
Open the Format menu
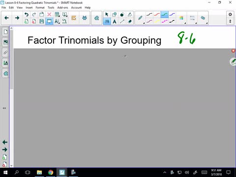pyautogui.click(x=40, y=7)
